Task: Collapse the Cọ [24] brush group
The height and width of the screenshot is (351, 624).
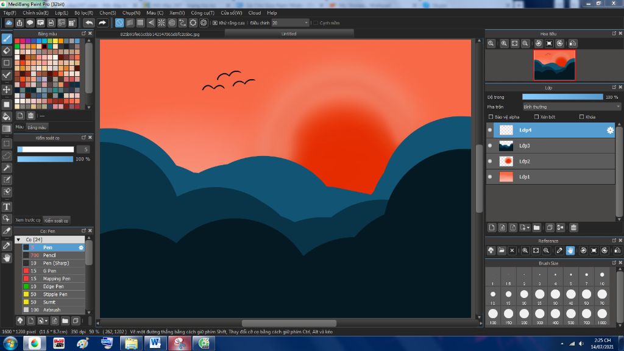Action: point(18,239)
